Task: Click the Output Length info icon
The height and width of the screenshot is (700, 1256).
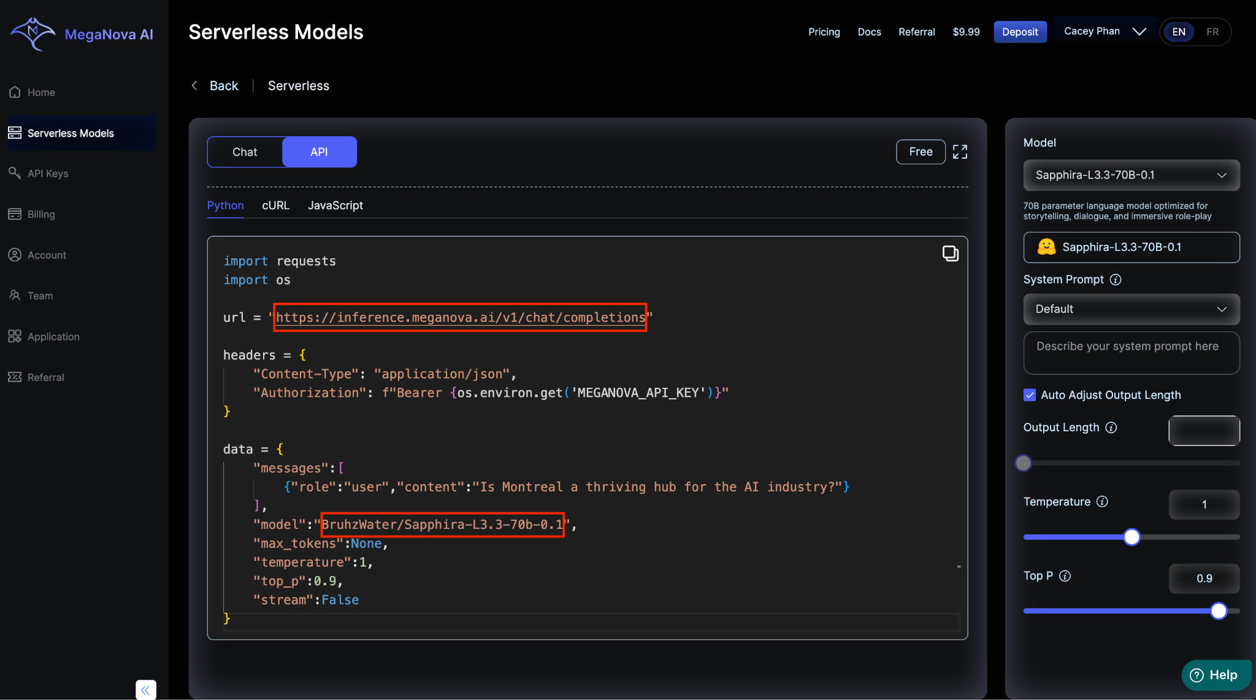Action: pyautogui.click(x=1111, y=428)
